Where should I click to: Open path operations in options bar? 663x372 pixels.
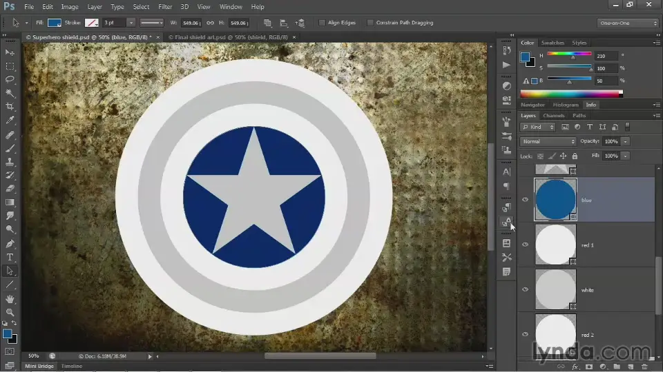point(268,23)
